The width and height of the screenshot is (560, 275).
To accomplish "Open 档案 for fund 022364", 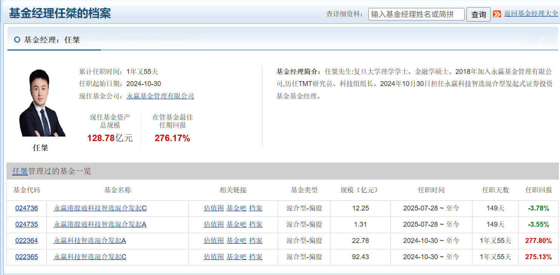I will [256, 241].
